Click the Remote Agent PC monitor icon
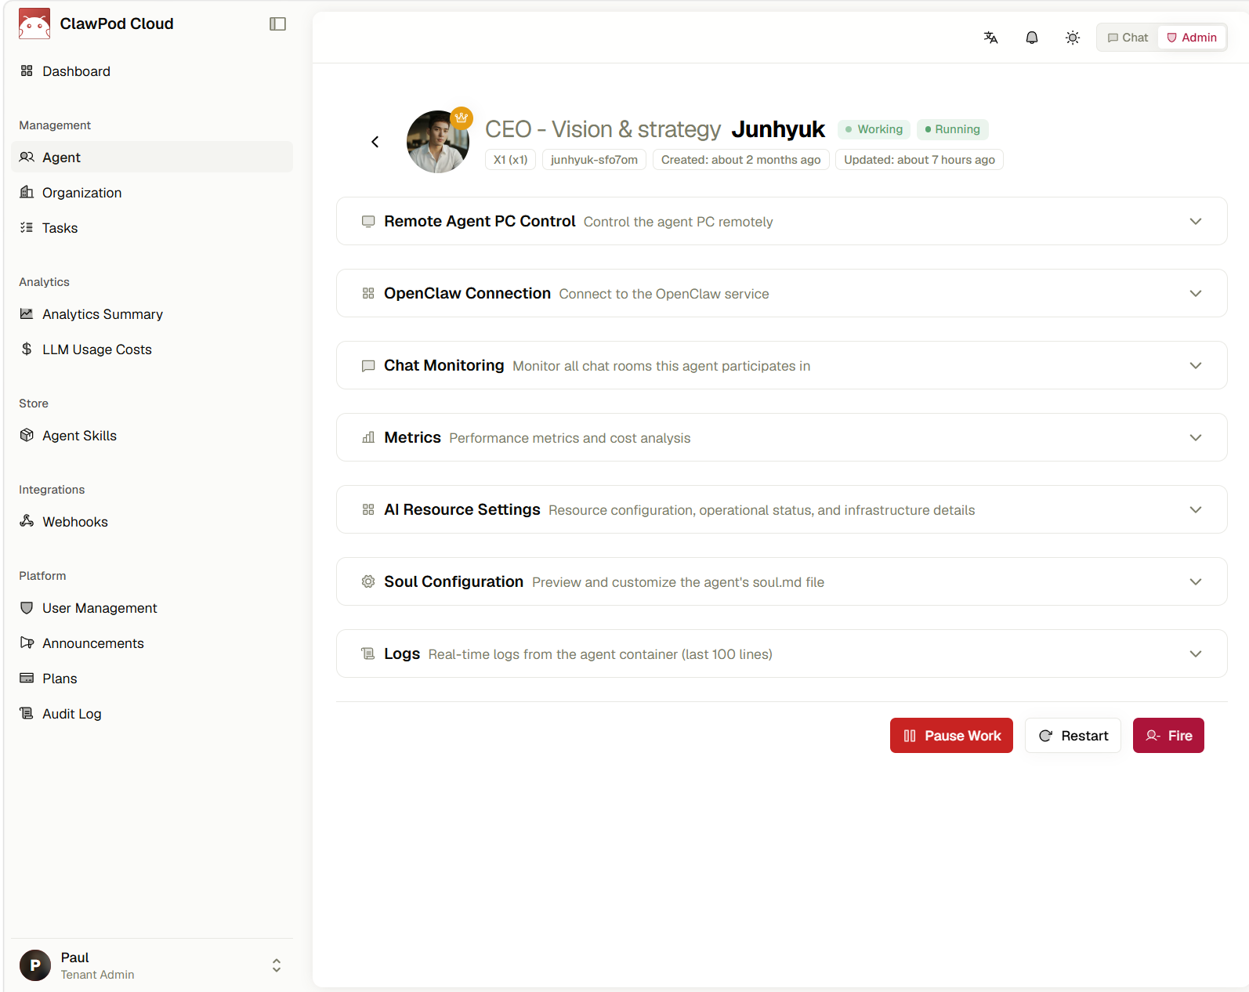 (x=368, y=222)
